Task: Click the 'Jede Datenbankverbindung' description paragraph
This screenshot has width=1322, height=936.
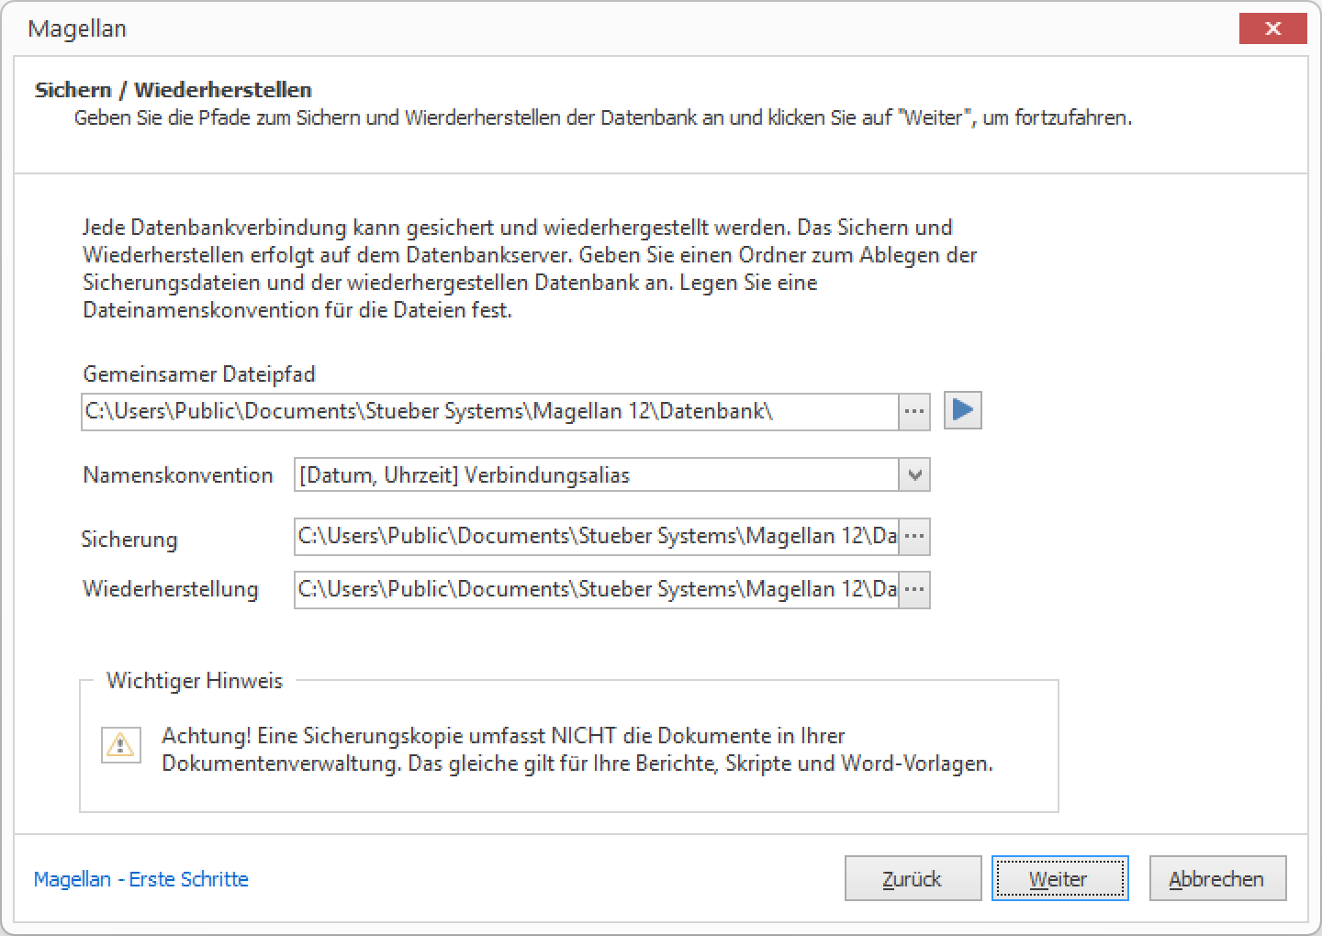Action: pyautogui.click(x=530, y=269)
